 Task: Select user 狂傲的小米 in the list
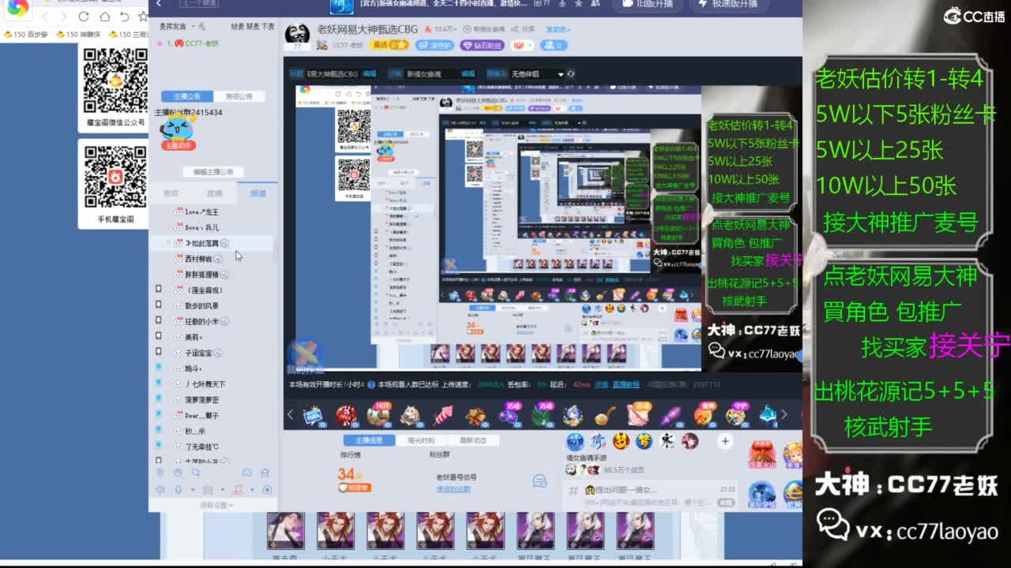[201, 322]
